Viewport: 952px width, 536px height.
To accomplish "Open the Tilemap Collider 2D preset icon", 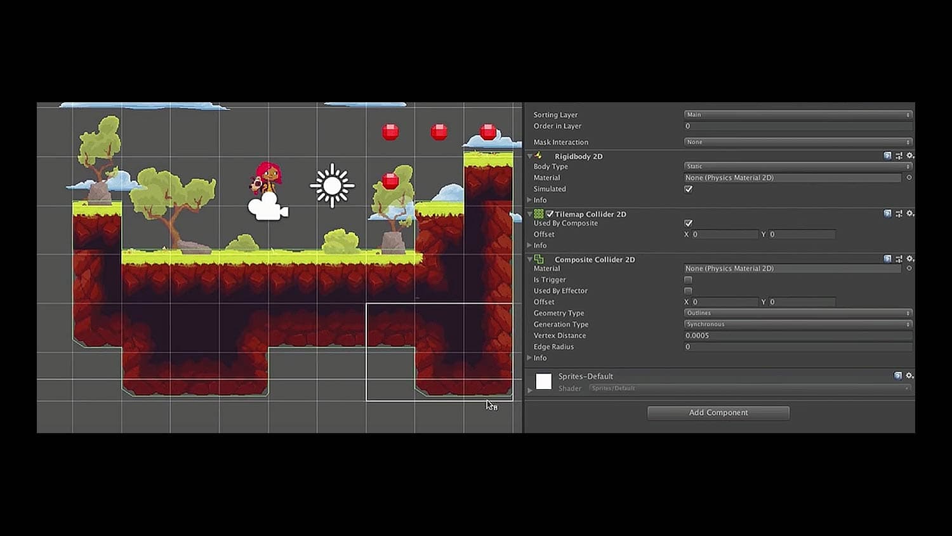I will coord(899,214).
